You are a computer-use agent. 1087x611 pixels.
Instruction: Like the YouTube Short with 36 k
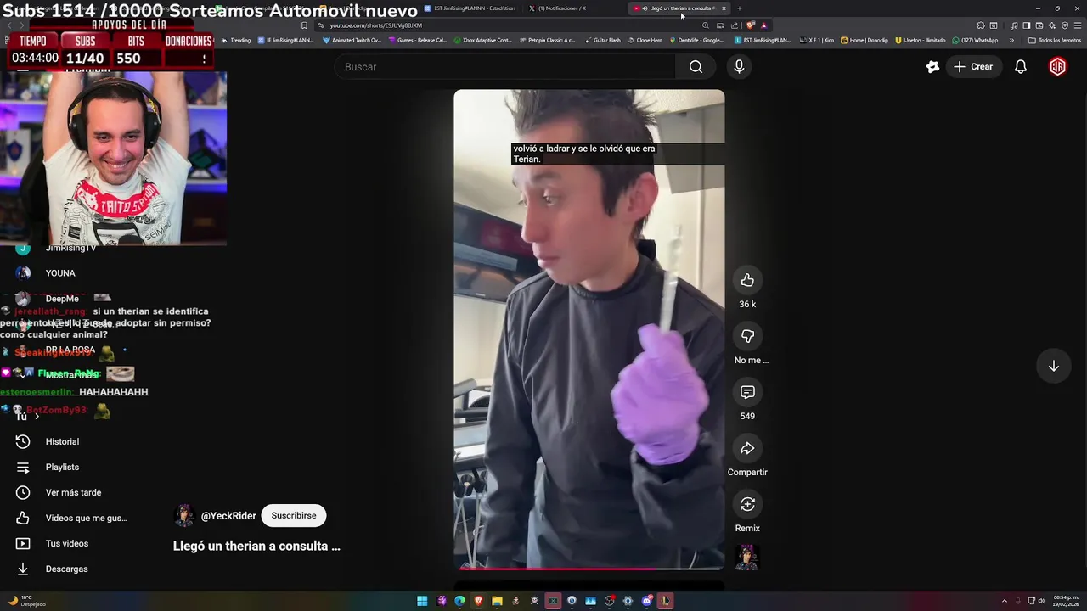click(747, 280)
